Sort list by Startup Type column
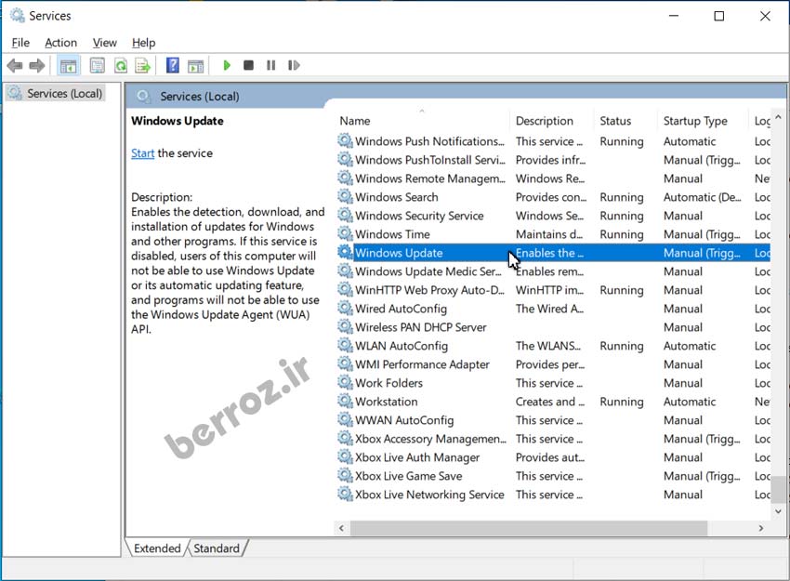 pyautogui.click(x=695, y=121)
